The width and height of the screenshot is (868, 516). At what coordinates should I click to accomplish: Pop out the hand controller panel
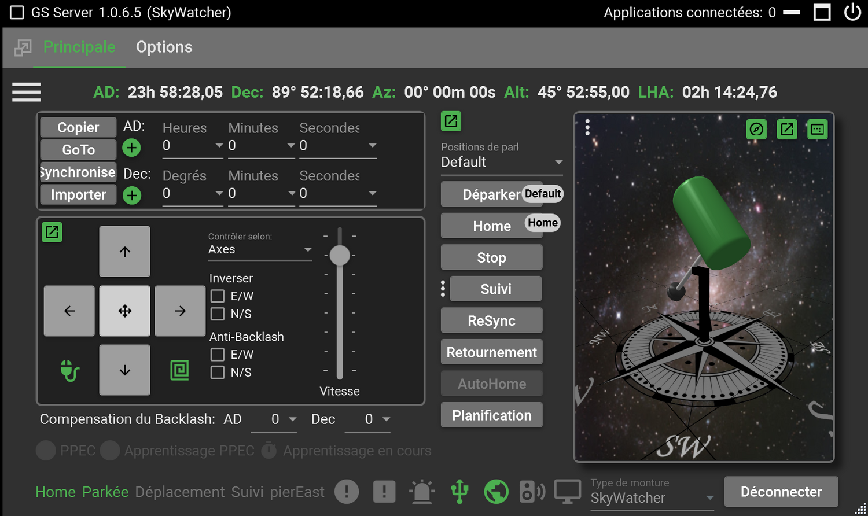52,232
